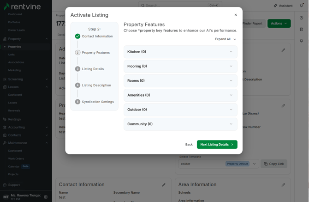Open Portfolios in sidebar
Image resolution: width=309 pixels, height=202 pixels.
point(14,22)
